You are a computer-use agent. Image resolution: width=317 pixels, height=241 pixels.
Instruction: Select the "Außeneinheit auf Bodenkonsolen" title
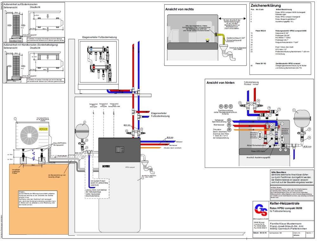[x=20, y=4]
